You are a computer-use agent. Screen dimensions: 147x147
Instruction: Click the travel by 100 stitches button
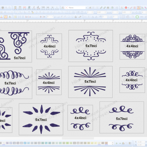pyautogui.click(x=48, y=8)
